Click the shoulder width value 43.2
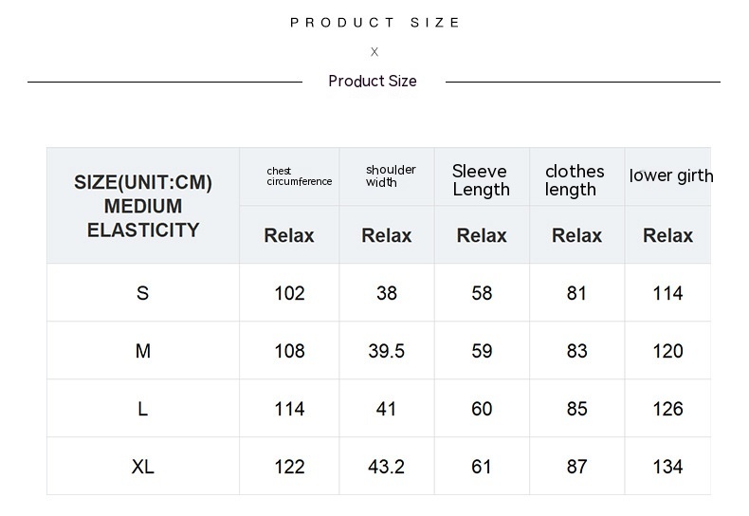This screenshot has width=749, height=516. pos(387,467)
